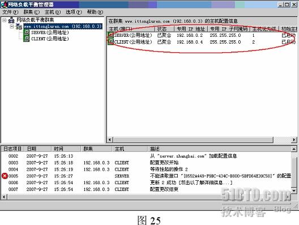This screenshot has width=299, height=225.
Task: Click the CLIENT host icon in tree
Action: pos(27,39)
